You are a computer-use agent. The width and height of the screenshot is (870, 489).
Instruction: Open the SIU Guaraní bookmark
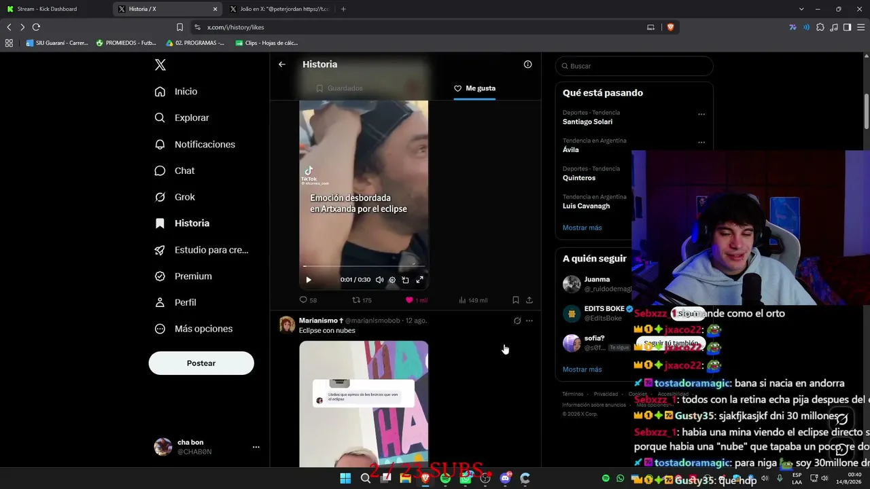point(57,43)
